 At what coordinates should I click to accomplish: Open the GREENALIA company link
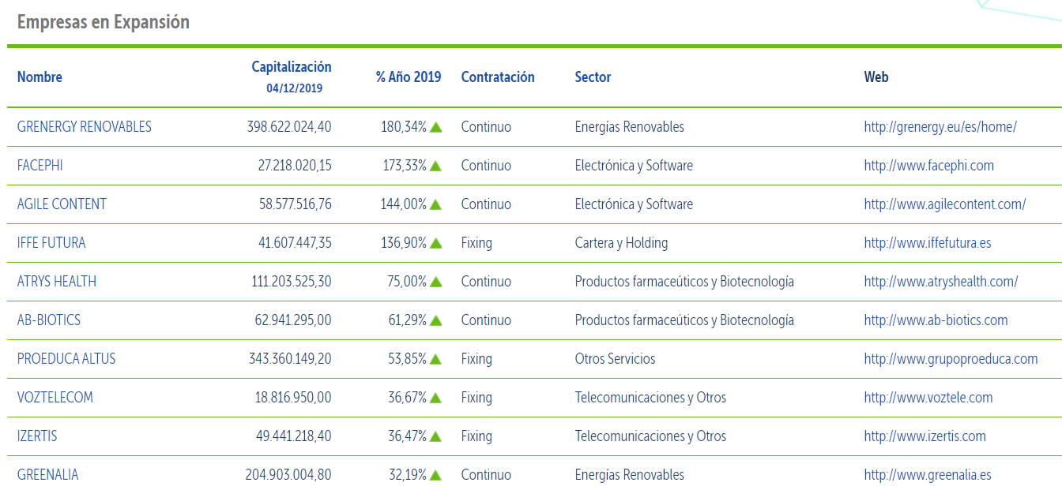tap(48, 475)
